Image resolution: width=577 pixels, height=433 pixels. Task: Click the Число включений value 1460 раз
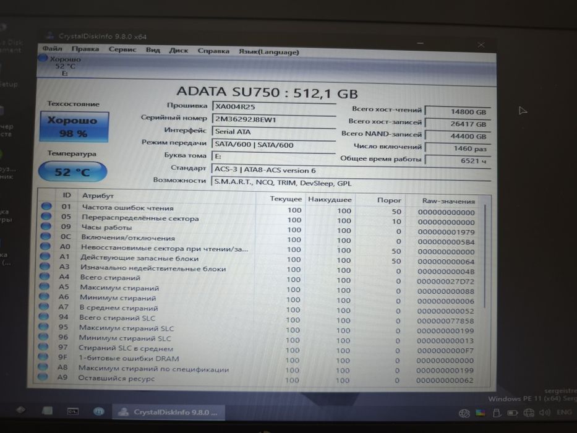[x=458, y=148]
